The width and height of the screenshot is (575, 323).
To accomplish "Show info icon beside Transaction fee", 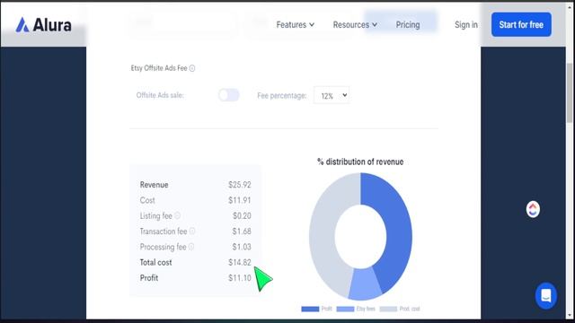I will point(192,231).
